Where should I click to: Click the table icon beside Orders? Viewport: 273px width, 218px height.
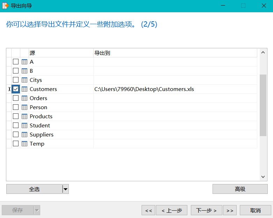tap(24, 98)
